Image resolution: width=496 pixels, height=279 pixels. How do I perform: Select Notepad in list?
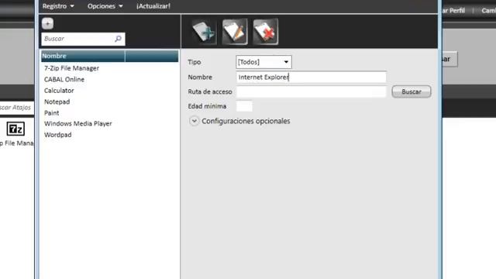(57, 102)
